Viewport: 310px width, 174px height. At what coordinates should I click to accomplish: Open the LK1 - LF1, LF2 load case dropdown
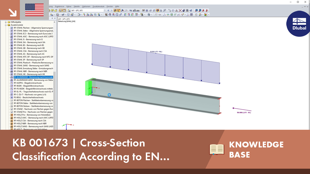pos(105,11)
